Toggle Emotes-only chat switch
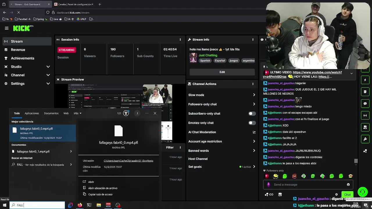 [x=252, y=123]
